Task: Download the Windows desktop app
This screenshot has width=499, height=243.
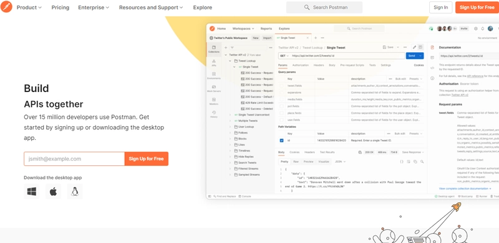Action: coord(32,191)
